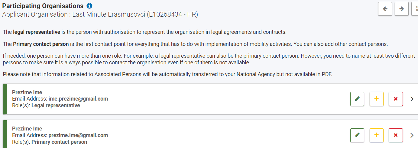Remove the Primary contact person with red X
The image size is (418, 148).
coord(396,135)
